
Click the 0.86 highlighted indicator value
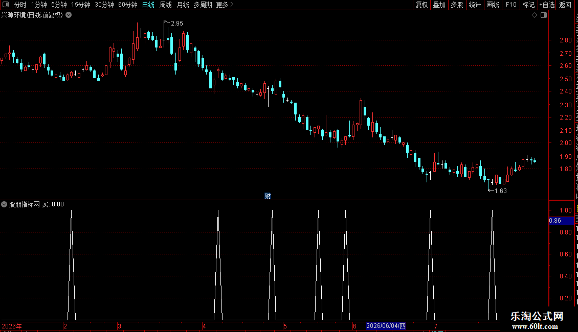click(561, 221)
